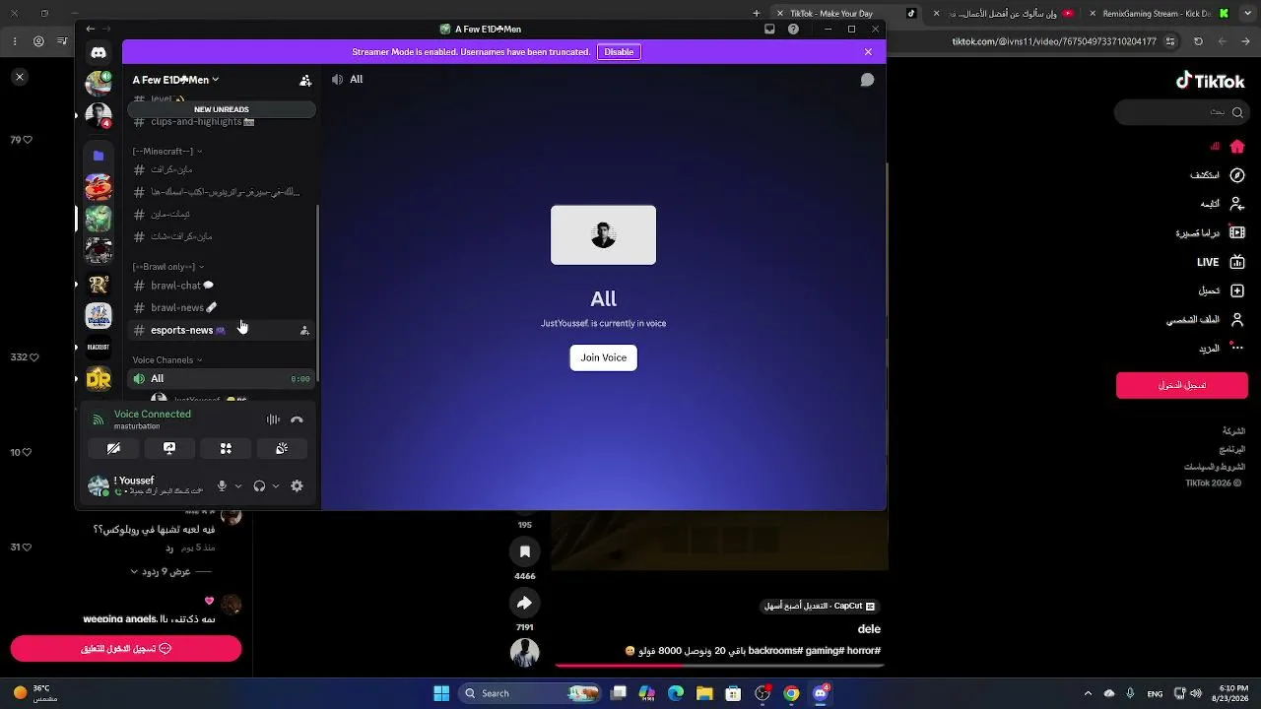The height and width of the screenshot is (709, 1261).
Task: Reload the TikTok page in browser
Action: (1198, 41)
